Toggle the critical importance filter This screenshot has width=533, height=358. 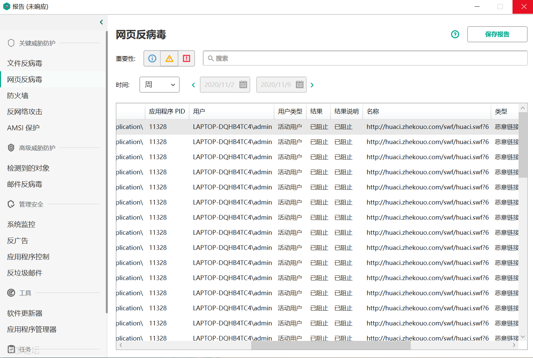pyautogui.click(x=186, y=58)
